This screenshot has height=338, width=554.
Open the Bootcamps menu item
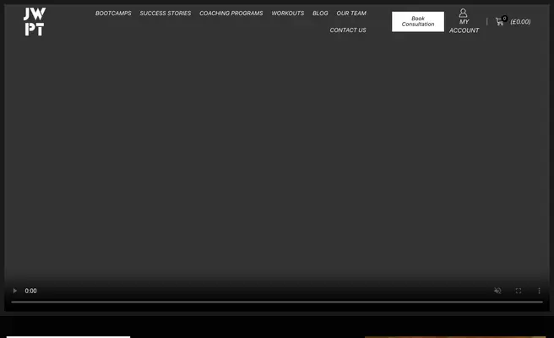[x=113, y=14]
